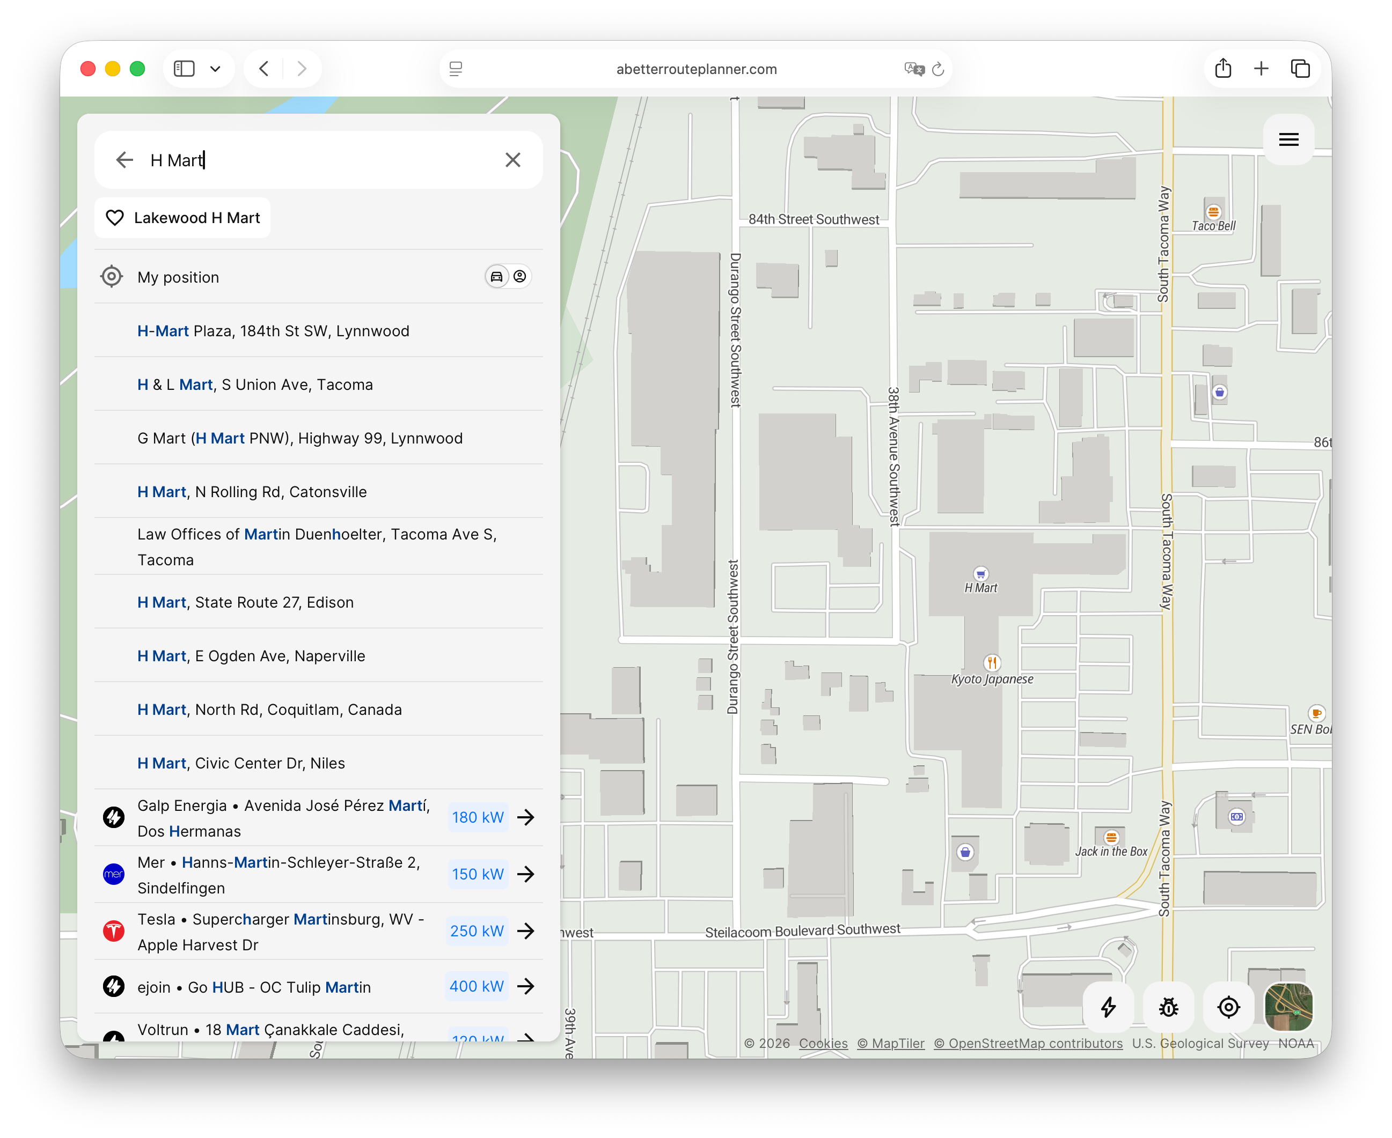Open the page translate icon

pyautogui.click(x=914, y=69)
